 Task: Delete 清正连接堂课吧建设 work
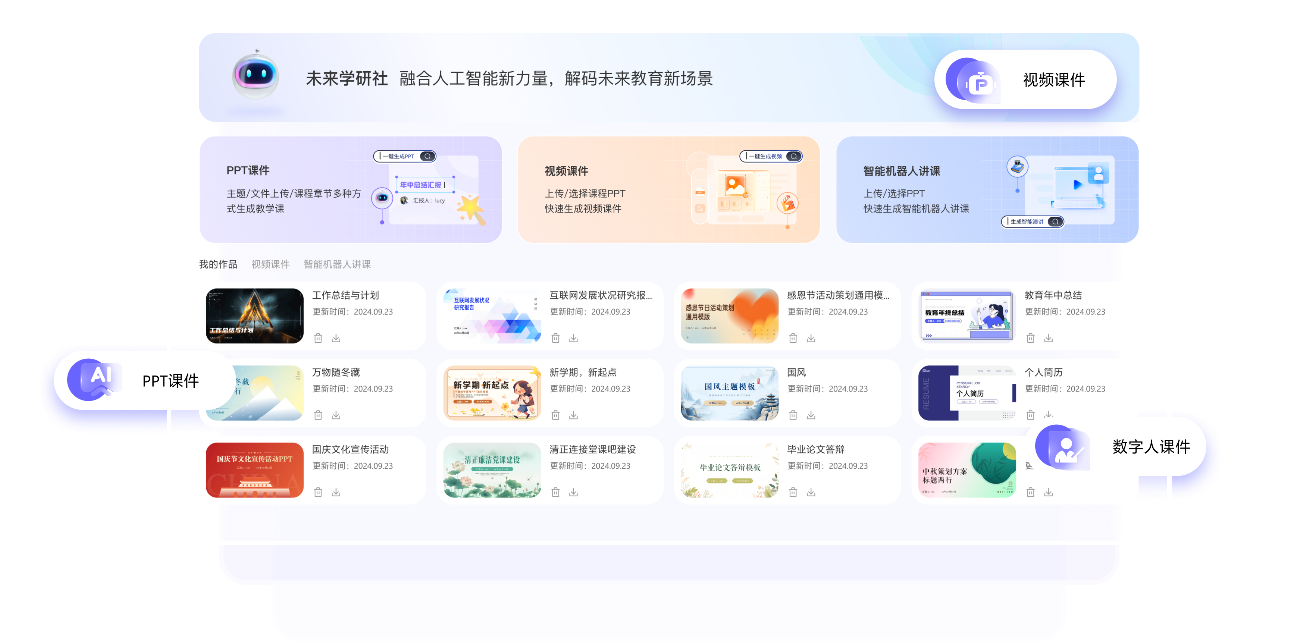click(x=555, y=492)
